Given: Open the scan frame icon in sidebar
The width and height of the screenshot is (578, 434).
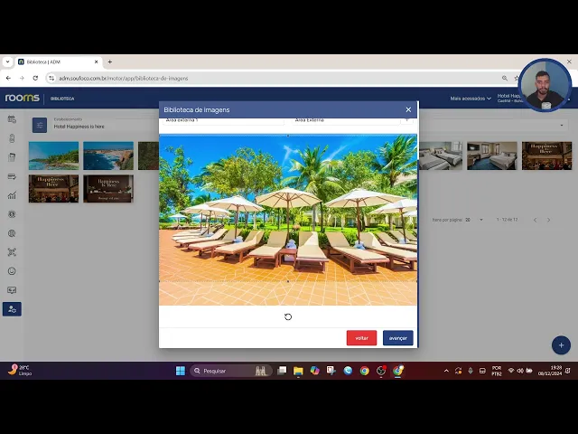Looking at the screenshot, I should (x=12, y=252).
